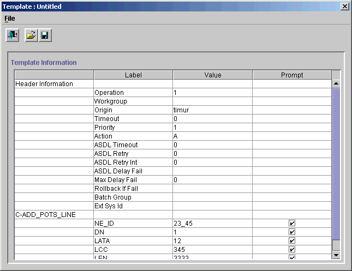Open a template with the folder icon
The image size is (352, 271).
pyautogui.click(x=31, y=35)
